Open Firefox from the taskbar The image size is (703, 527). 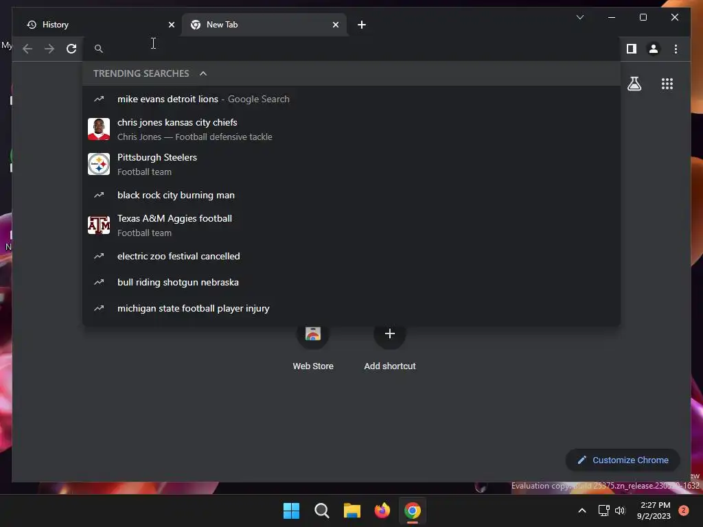(382, 511)
